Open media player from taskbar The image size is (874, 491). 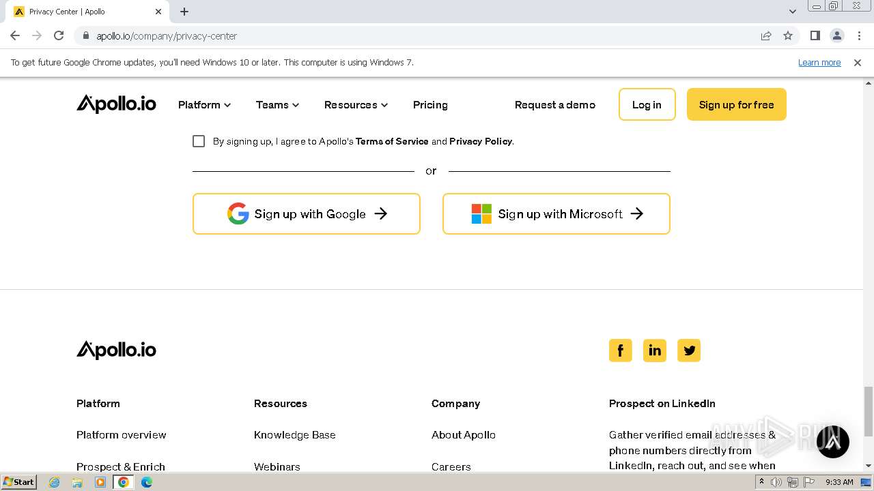pyautogui.click(x=100, y=482)
